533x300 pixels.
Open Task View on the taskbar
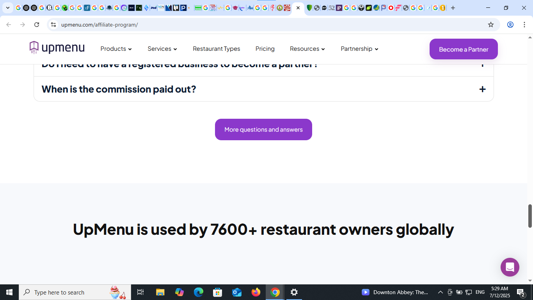140,292
